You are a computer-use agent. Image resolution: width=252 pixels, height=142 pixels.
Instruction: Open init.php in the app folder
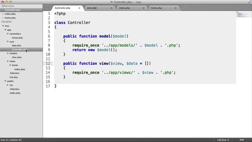point(14,77)
